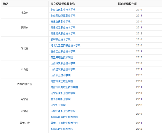Viewport: 163px width, 133px height.
Task: Open the 邯郸职业技术学院 link
Action: tap(61, 40)
